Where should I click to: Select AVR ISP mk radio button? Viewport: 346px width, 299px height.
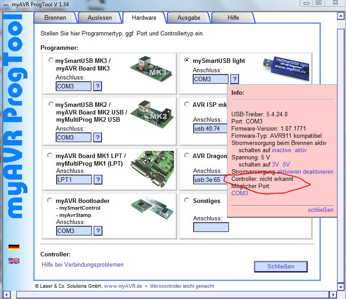(186, 104)
